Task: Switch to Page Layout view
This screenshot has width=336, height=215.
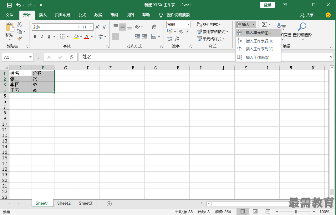Action: [255, 212]
